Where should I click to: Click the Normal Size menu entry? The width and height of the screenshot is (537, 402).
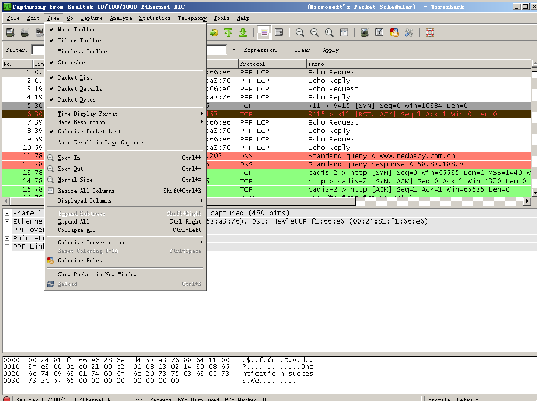coord(125,180)
